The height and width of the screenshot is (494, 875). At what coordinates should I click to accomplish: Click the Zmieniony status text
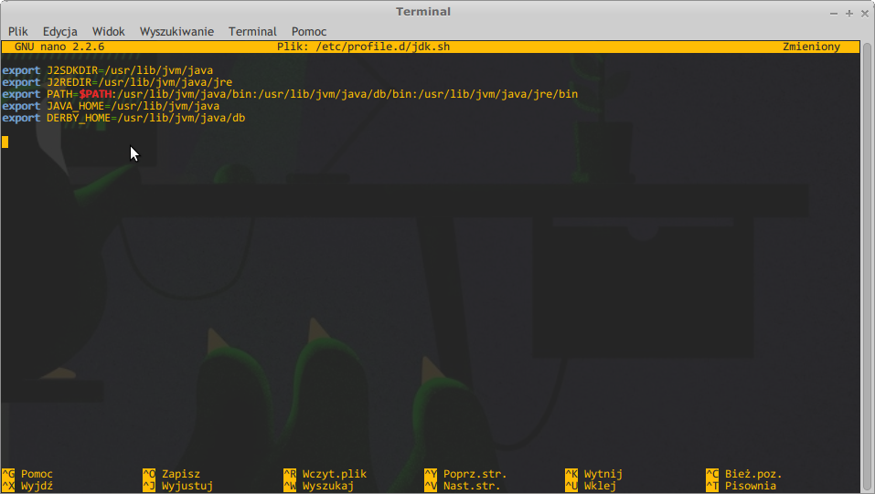[x=811, y=47]
